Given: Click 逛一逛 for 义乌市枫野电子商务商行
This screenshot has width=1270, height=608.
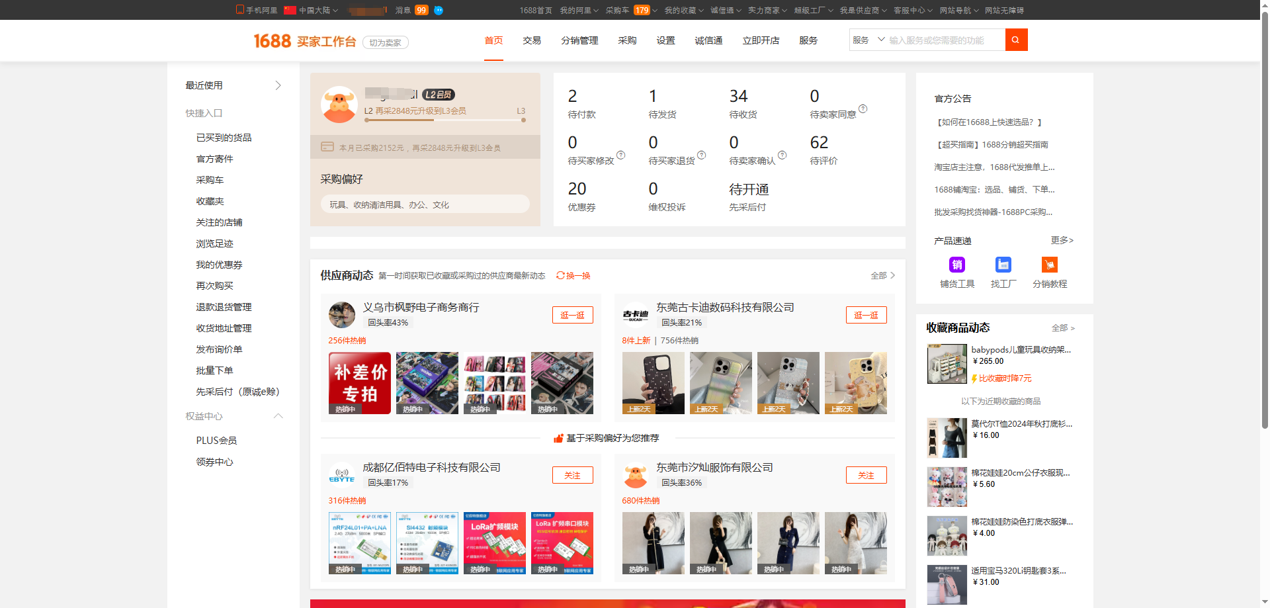Looking at the screenshot, I should (573, 315).
